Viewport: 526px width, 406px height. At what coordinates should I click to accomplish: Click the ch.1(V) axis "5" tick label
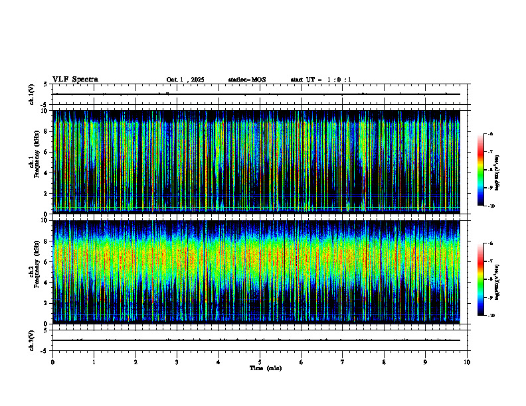[46, 84]
